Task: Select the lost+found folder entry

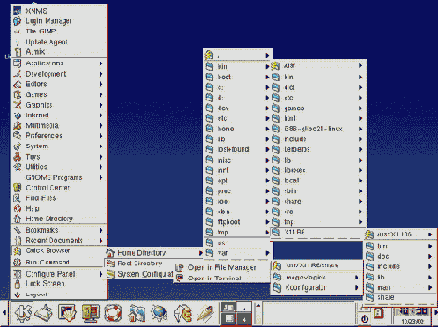Action: [x=237, y=150]
